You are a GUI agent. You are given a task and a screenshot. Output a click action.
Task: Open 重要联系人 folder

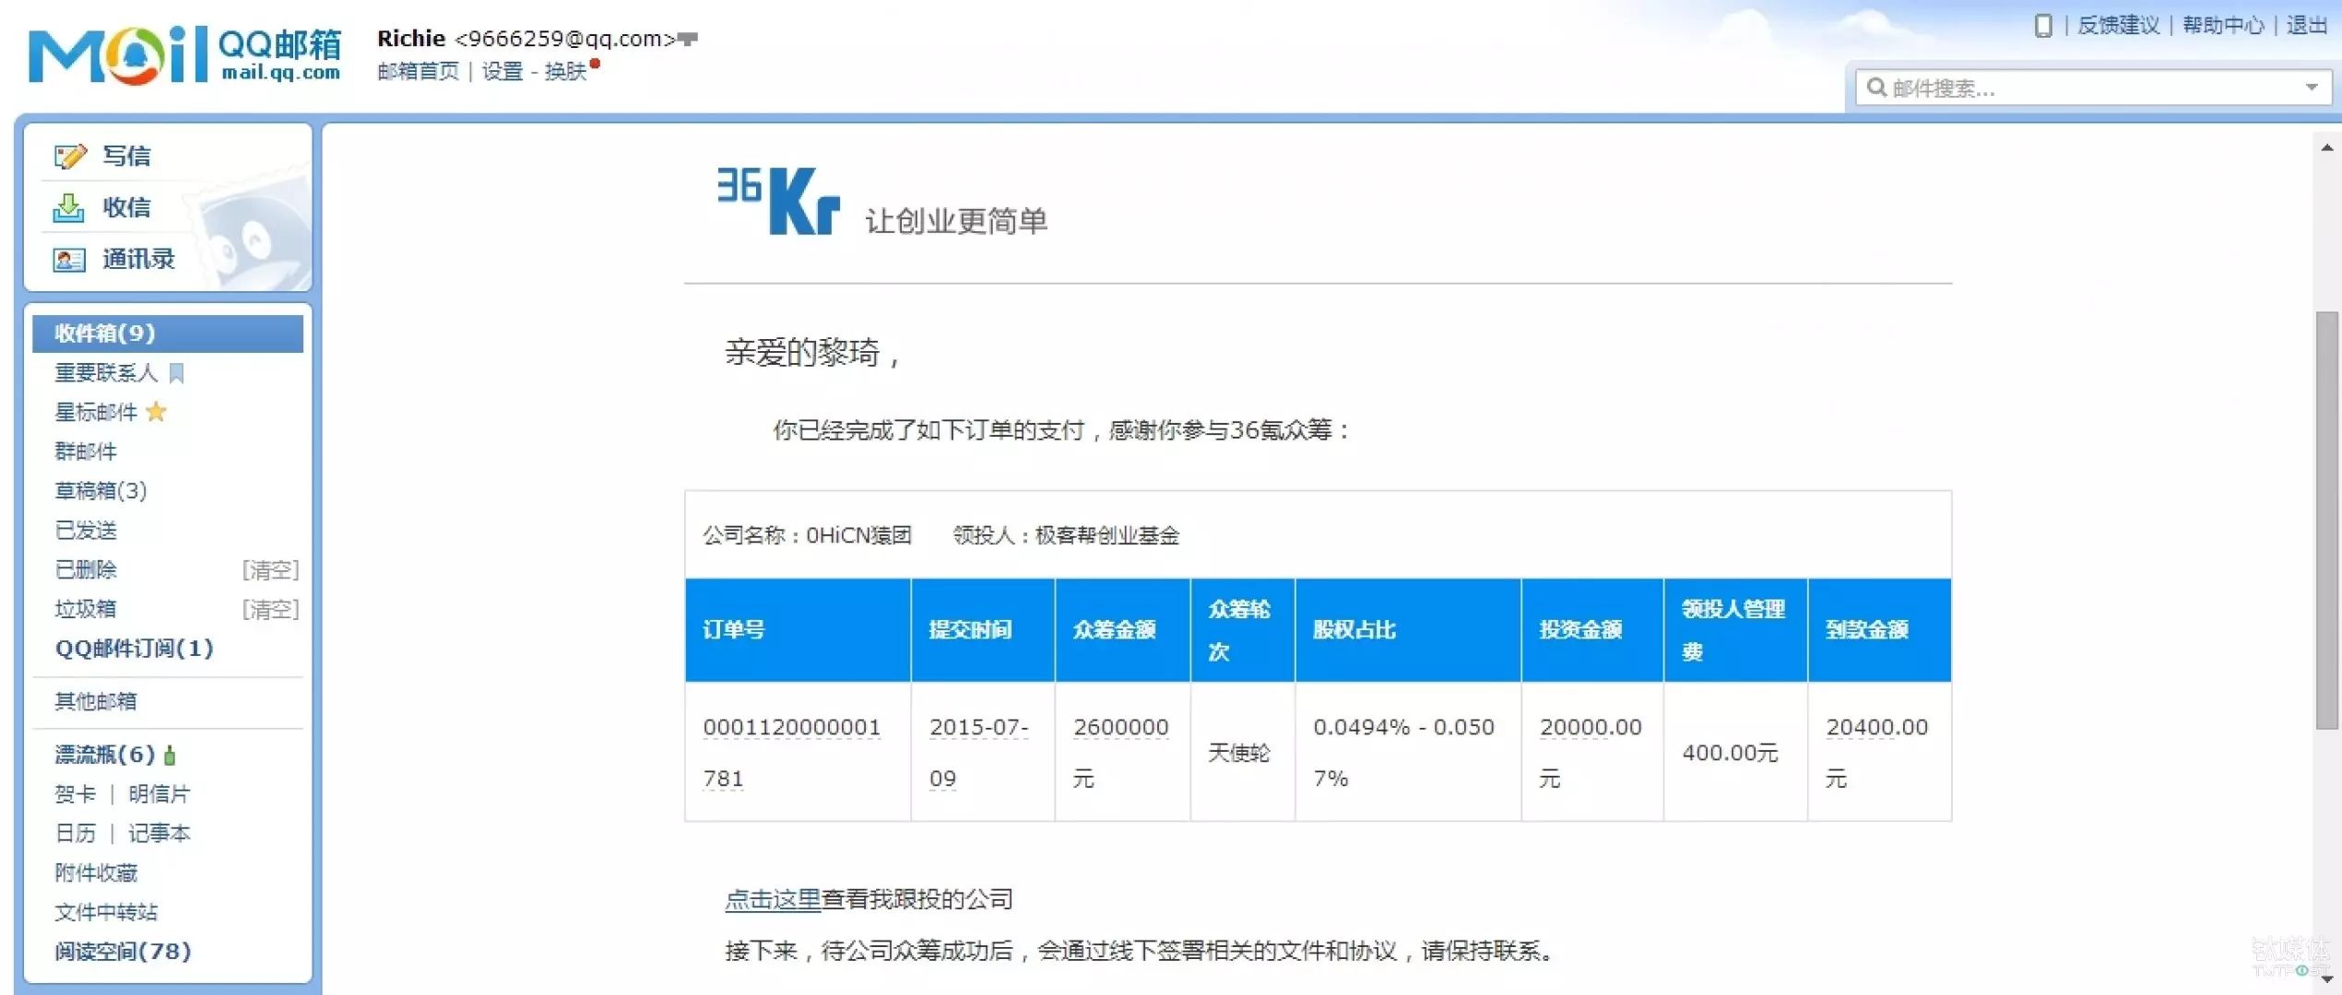tap(106, 373)
